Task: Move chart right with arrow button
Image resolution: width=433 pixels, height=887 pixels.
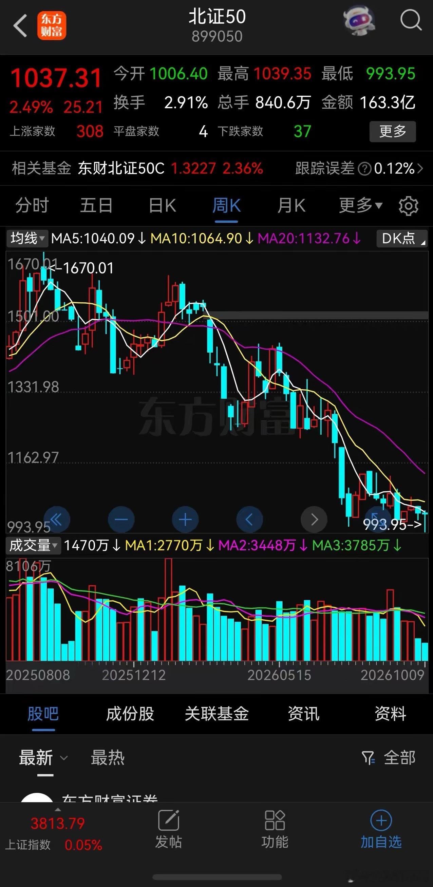Action: coord(314,519)
